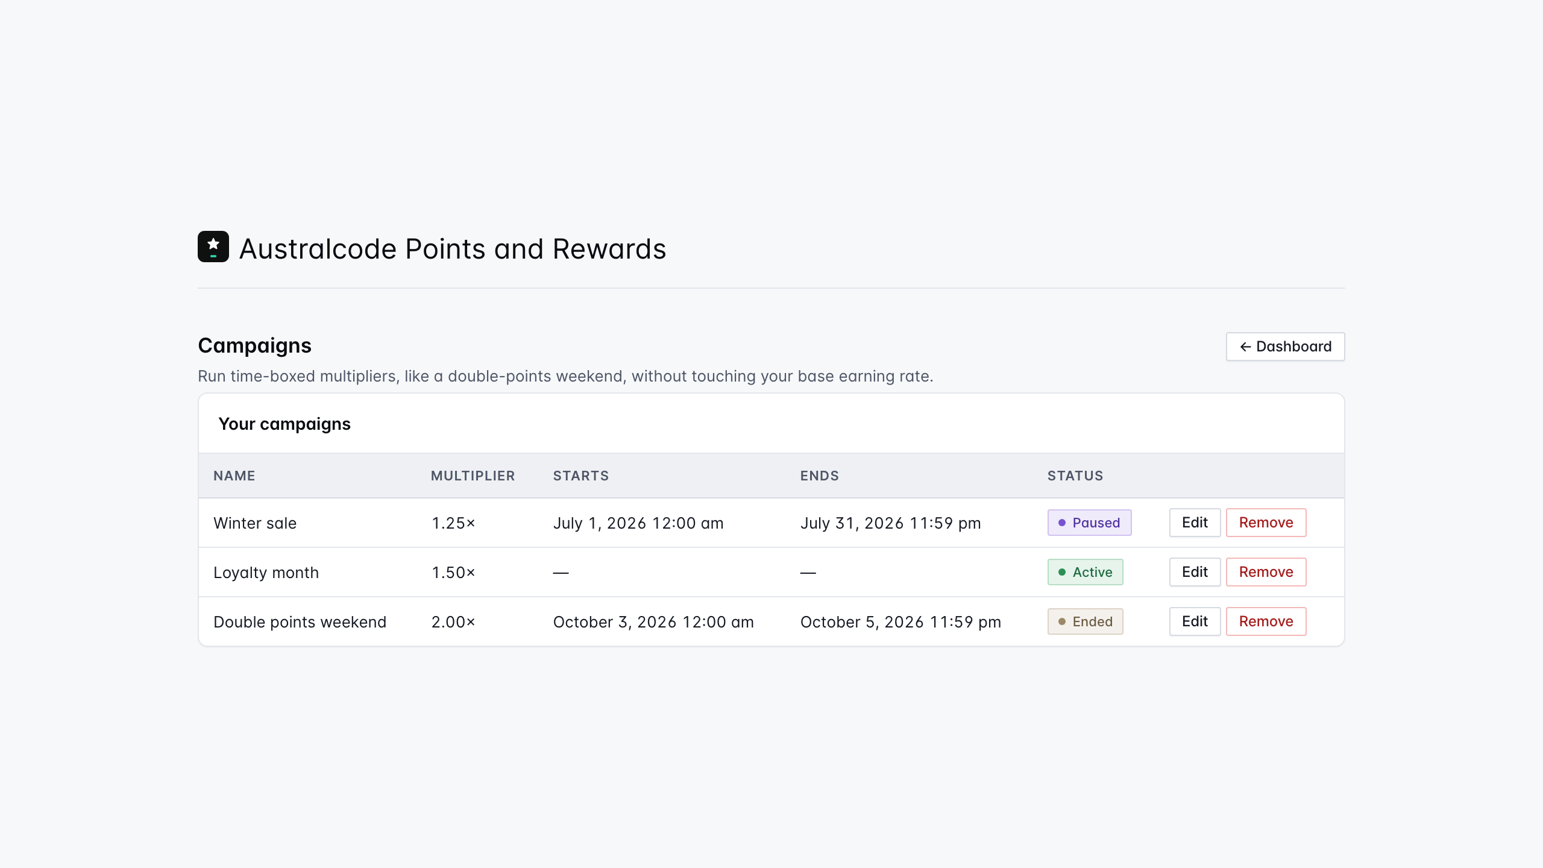Select the Loyalty month name cell
Viewport: 1543px width, 868px height.
pos(266,573)
